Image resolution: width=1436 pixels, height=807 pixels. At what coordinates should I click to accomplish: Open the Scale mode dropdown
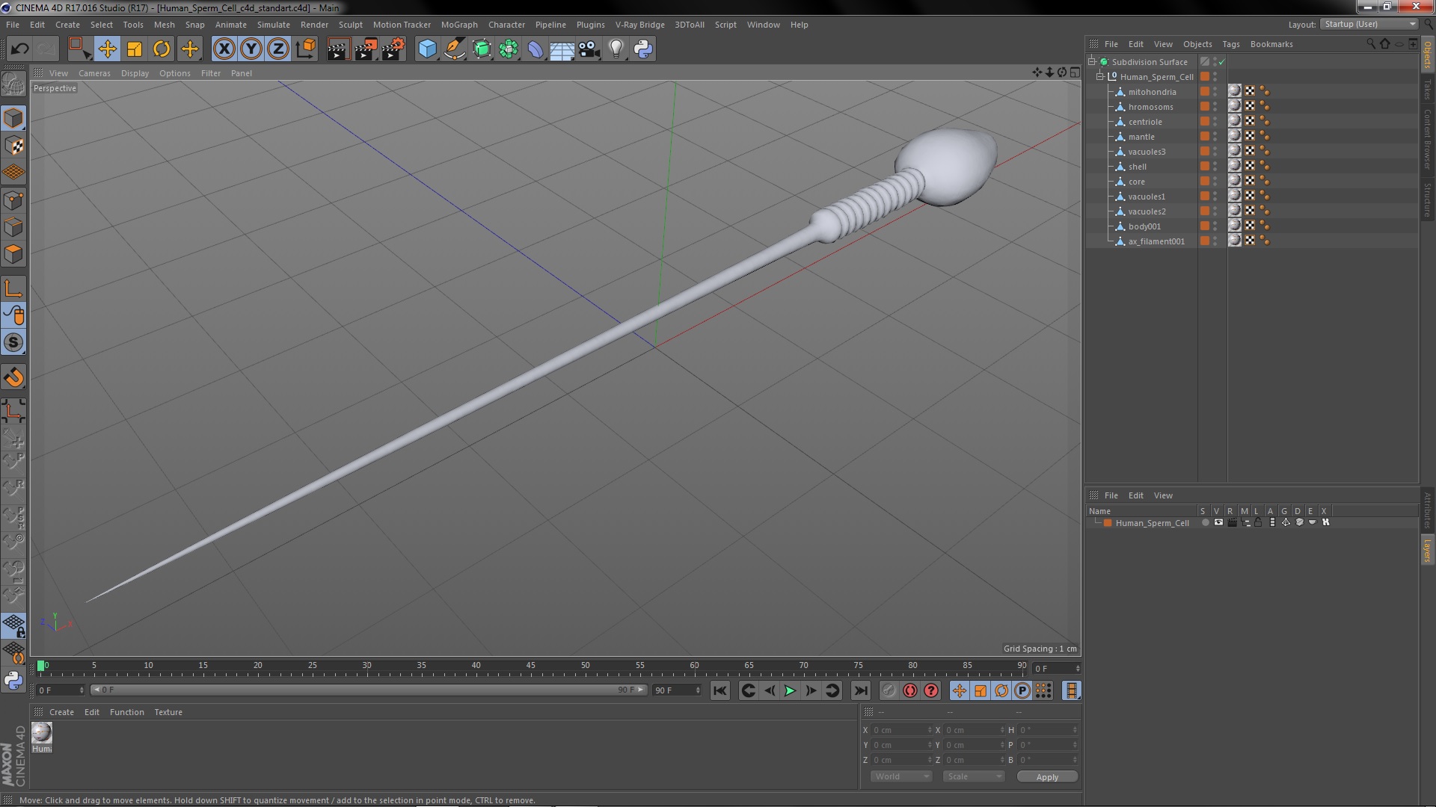click(973, 777)
